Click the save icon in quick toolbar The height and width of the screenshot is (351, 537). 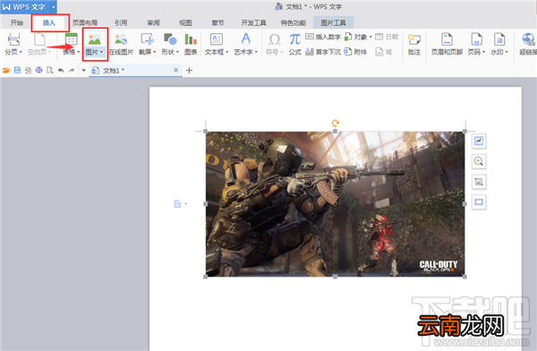coord(17,70)
